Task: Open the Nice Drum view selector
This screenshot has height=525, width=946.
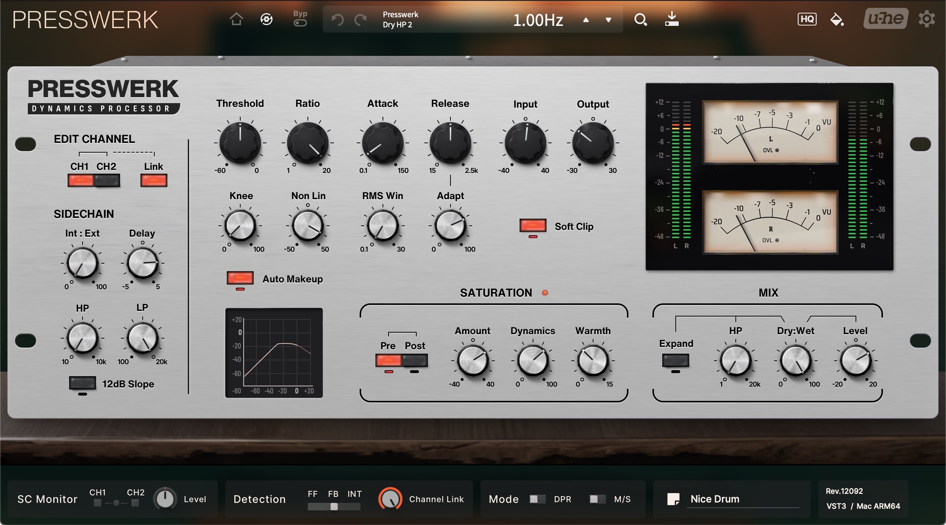Action: pos(743,499)
